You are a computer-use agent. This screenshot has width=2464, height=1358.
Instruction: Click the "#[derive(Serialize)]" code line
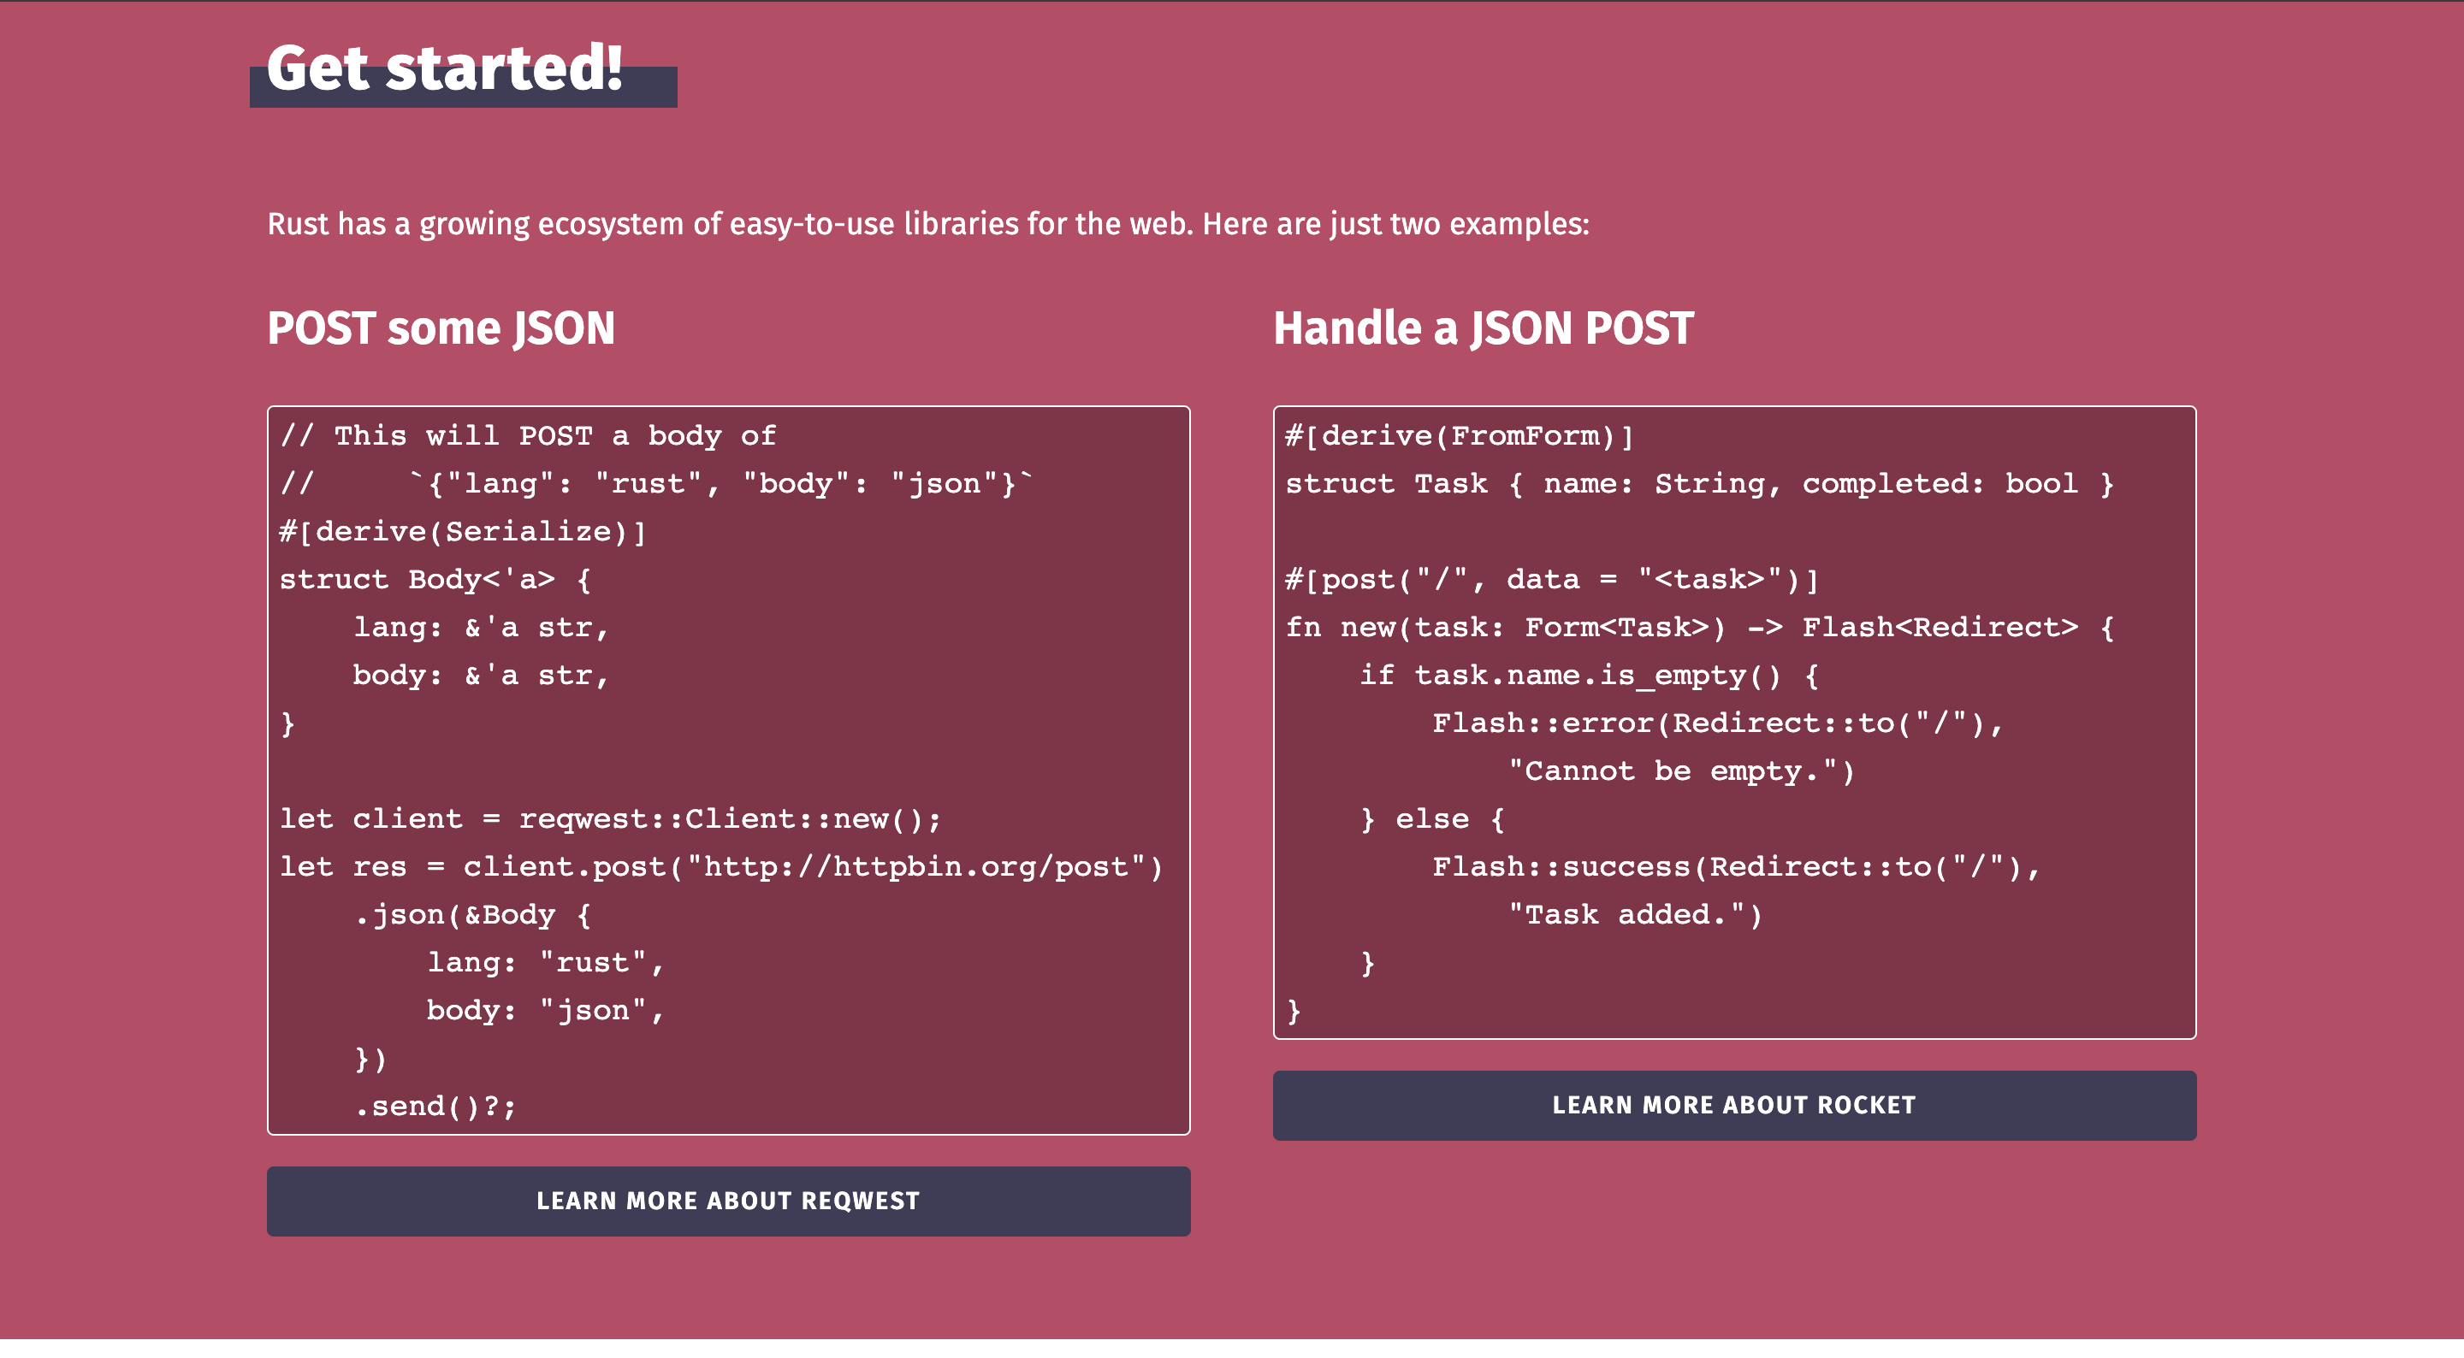[463, 532]
